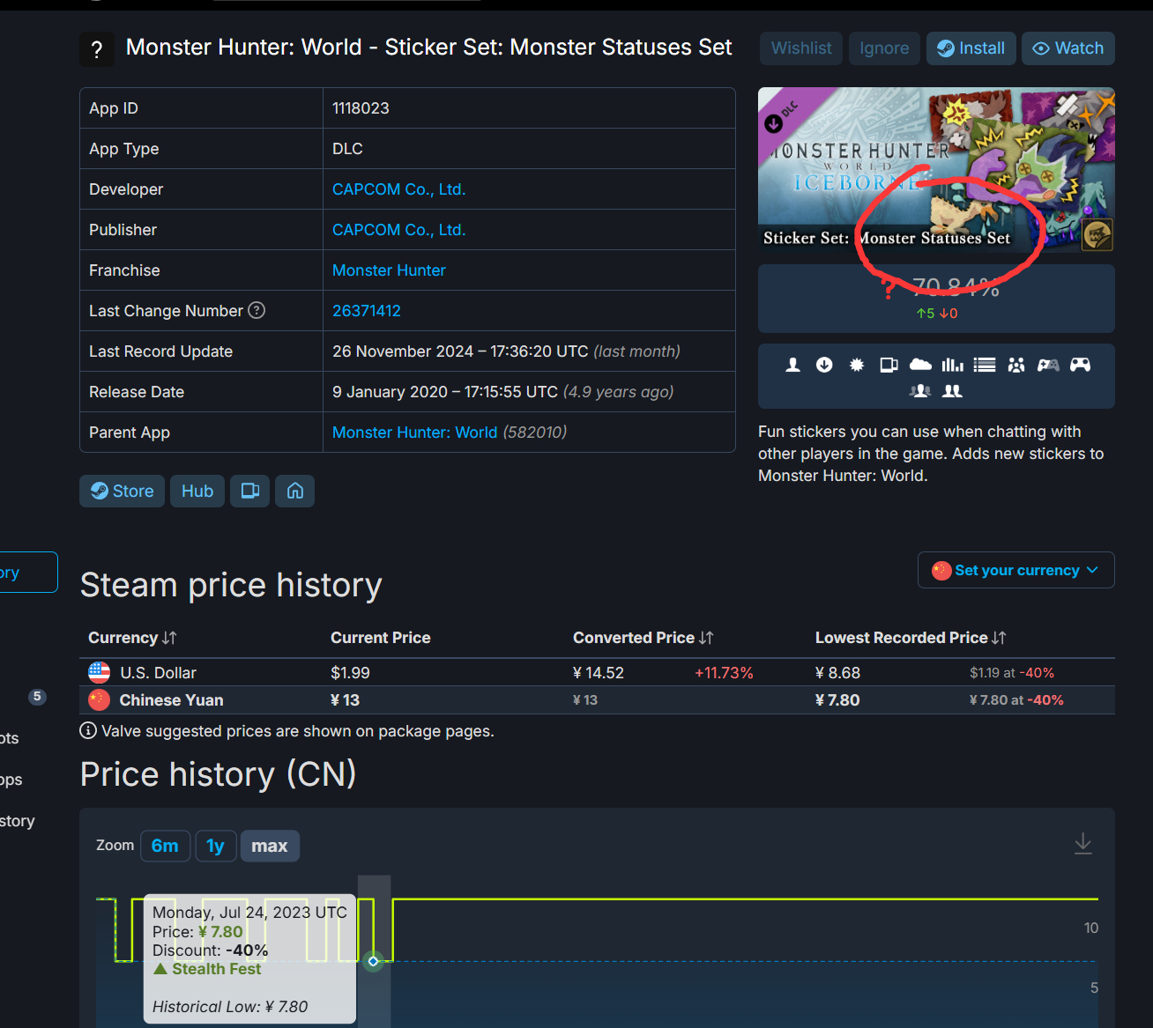The width and height of the screenshot is (1153, 1028).
Task: Set the chart zoom to max
Action: pyautogui.click(x=270, y=846)
